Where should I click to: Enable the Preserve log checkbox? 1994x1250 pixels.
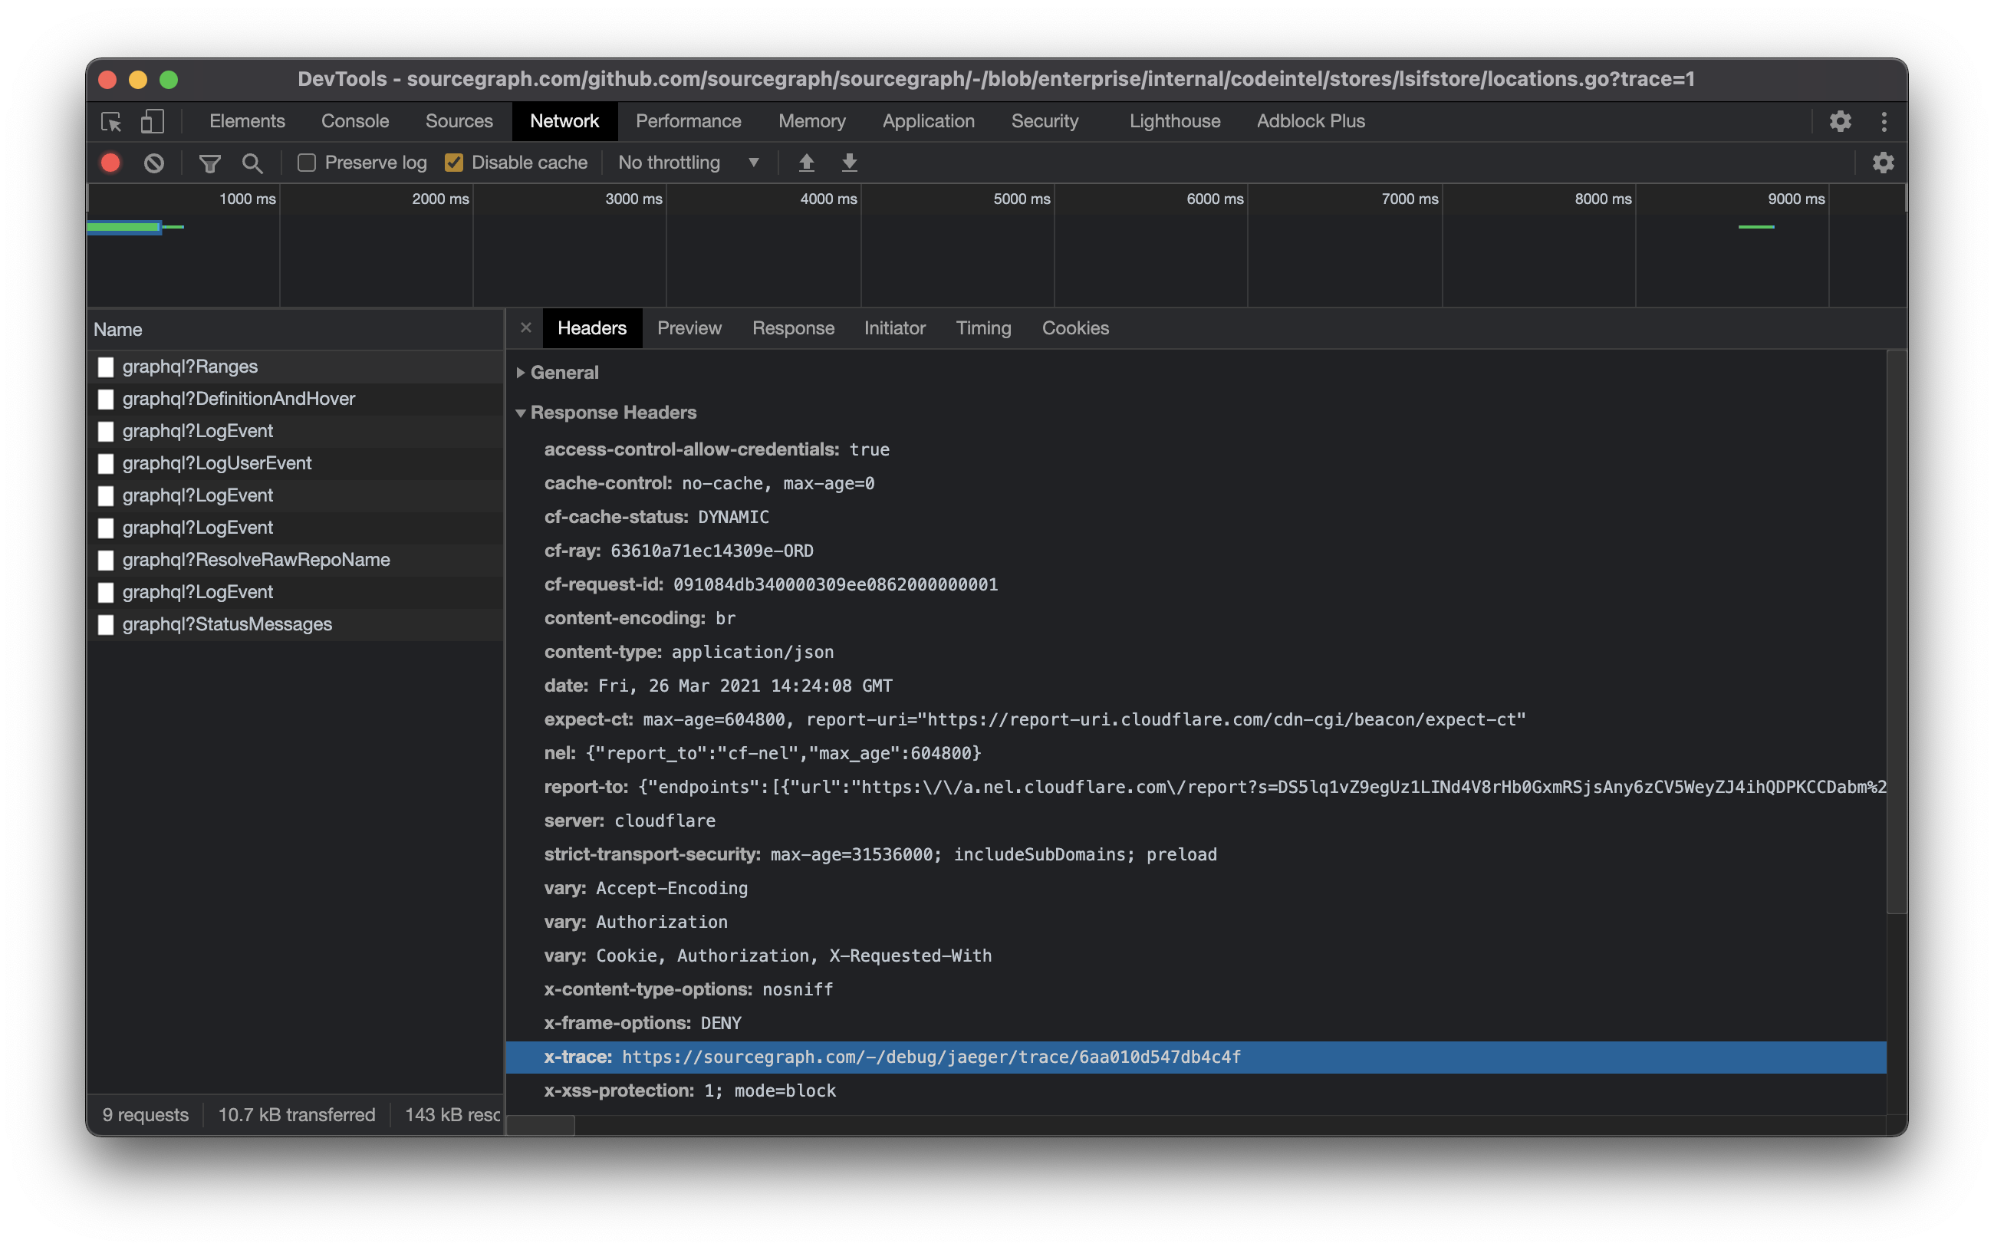pos(307,163)
